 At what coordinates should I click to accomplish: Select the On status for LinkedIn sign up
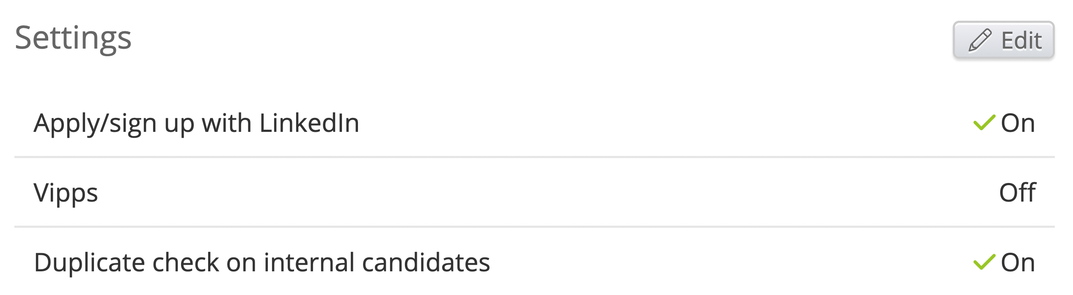[1018, 123]
